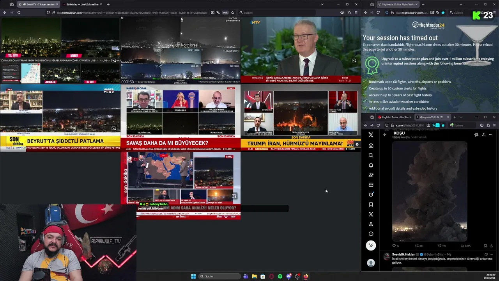View analytics of the smoke cloud post
This screenshot has height=281, width=499.
coord(465,245)
